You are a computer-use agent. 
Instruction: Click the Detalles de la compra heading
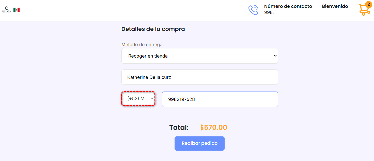tap(153, 29)
